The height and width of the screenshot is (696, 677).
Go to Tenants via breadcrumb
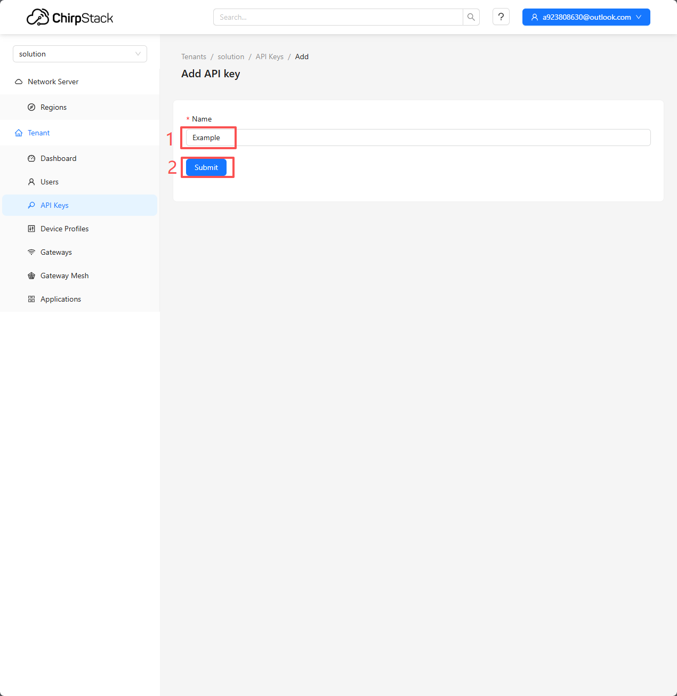(194, 56)
